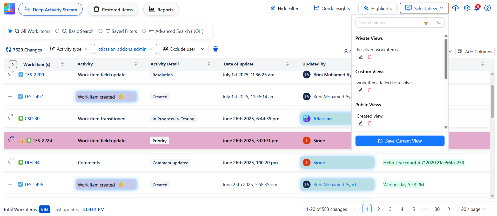Image resolution: width=497 pixels, height=216 pixels.
Task: Click the views list vertical scrollbar
Action: pos(446,59)
